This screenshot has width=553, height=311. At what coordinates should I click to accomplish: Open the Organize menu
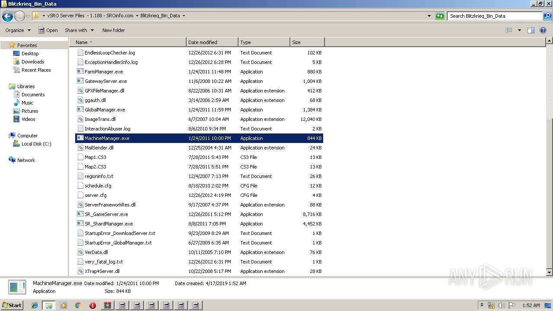pyautogui.click(x=18, y=30)
